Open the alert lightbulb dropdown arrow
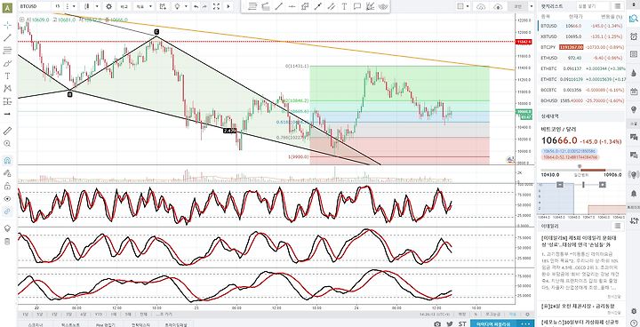 pyautogui.click(x=186, y=6)
